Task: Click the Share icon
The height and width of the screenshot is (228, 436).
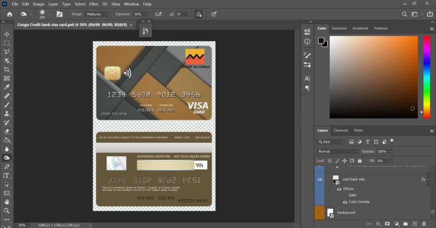Action: [430, 14]
